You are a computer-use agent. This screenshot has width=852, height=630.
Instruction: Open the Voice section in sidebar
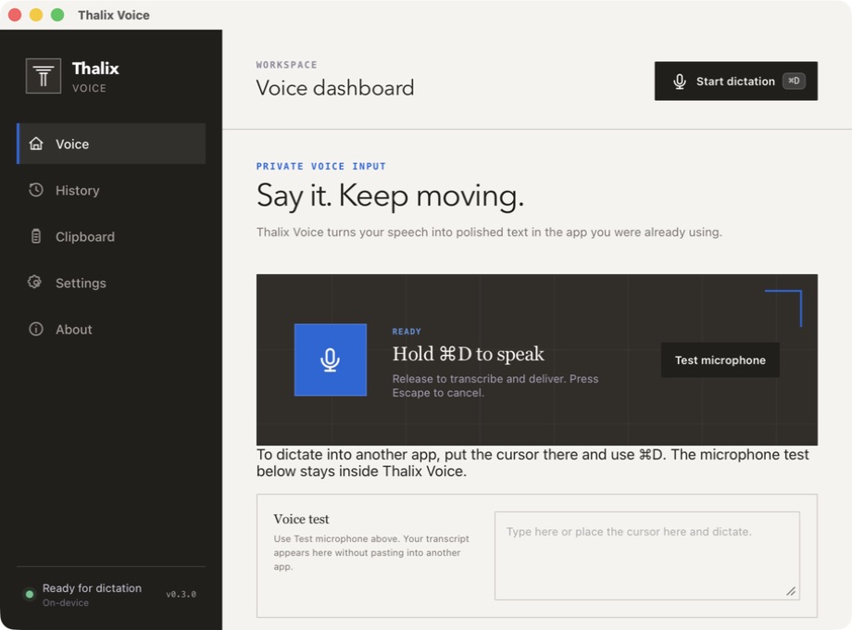click(111, 144)
